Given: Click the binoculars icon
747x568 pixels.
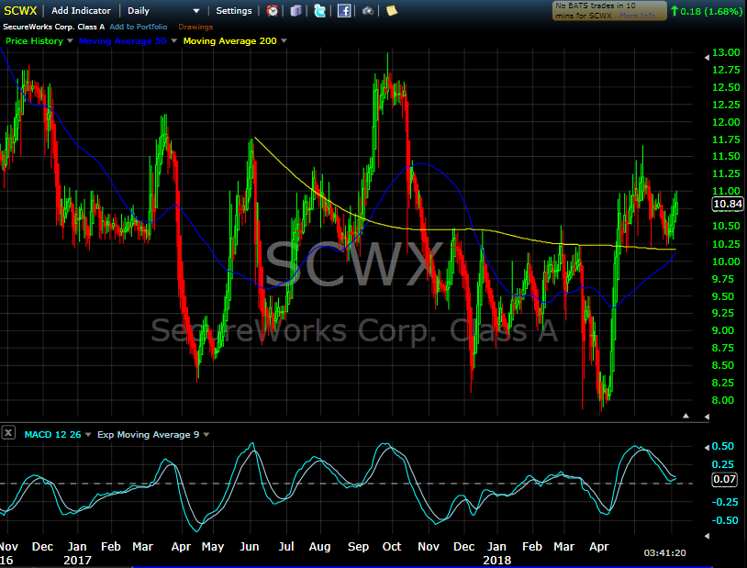Looking at the screenshot, I should pyautogui.click(x=368, y=10).
